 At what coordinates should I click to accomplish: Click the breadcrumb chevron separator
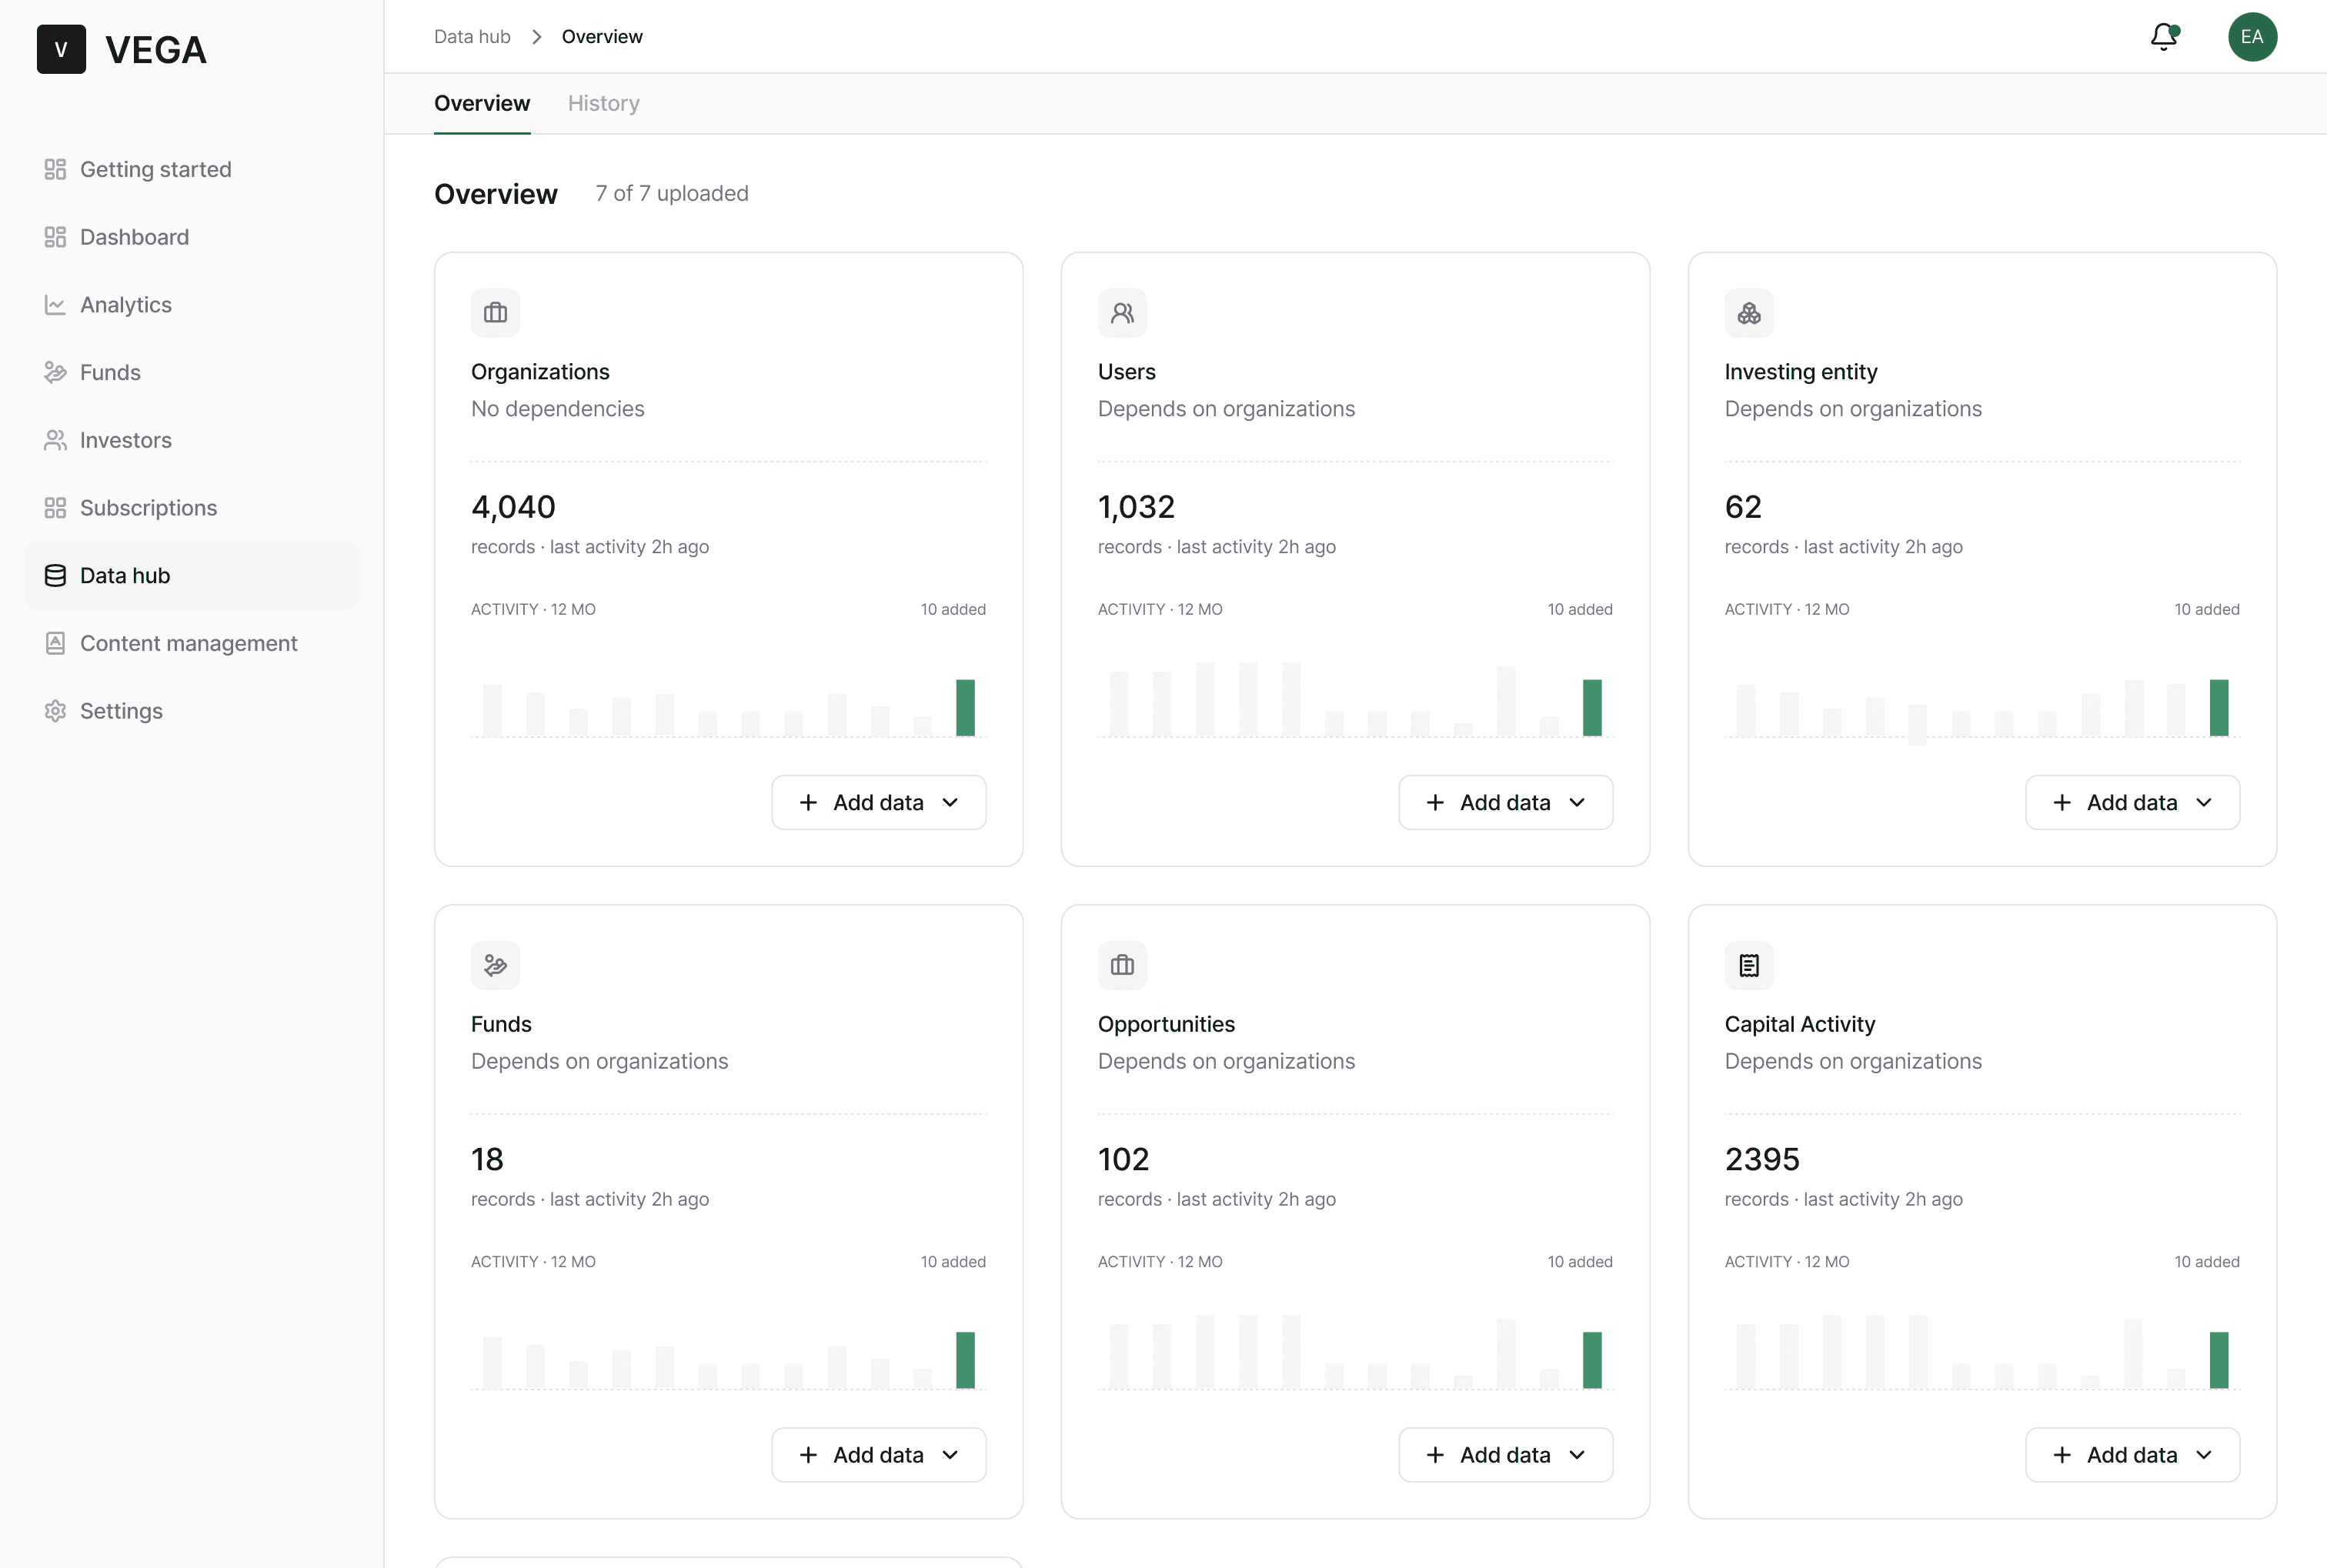click(x=537, y=37)
